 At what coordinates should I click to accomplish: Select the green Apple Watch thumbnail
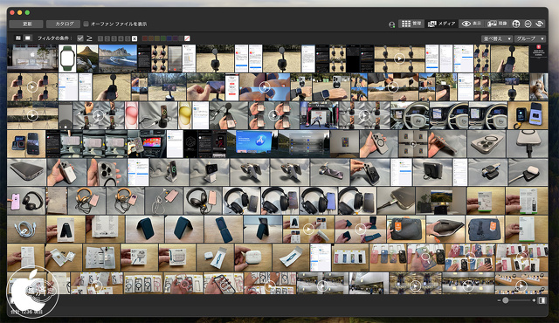[67, 58]
